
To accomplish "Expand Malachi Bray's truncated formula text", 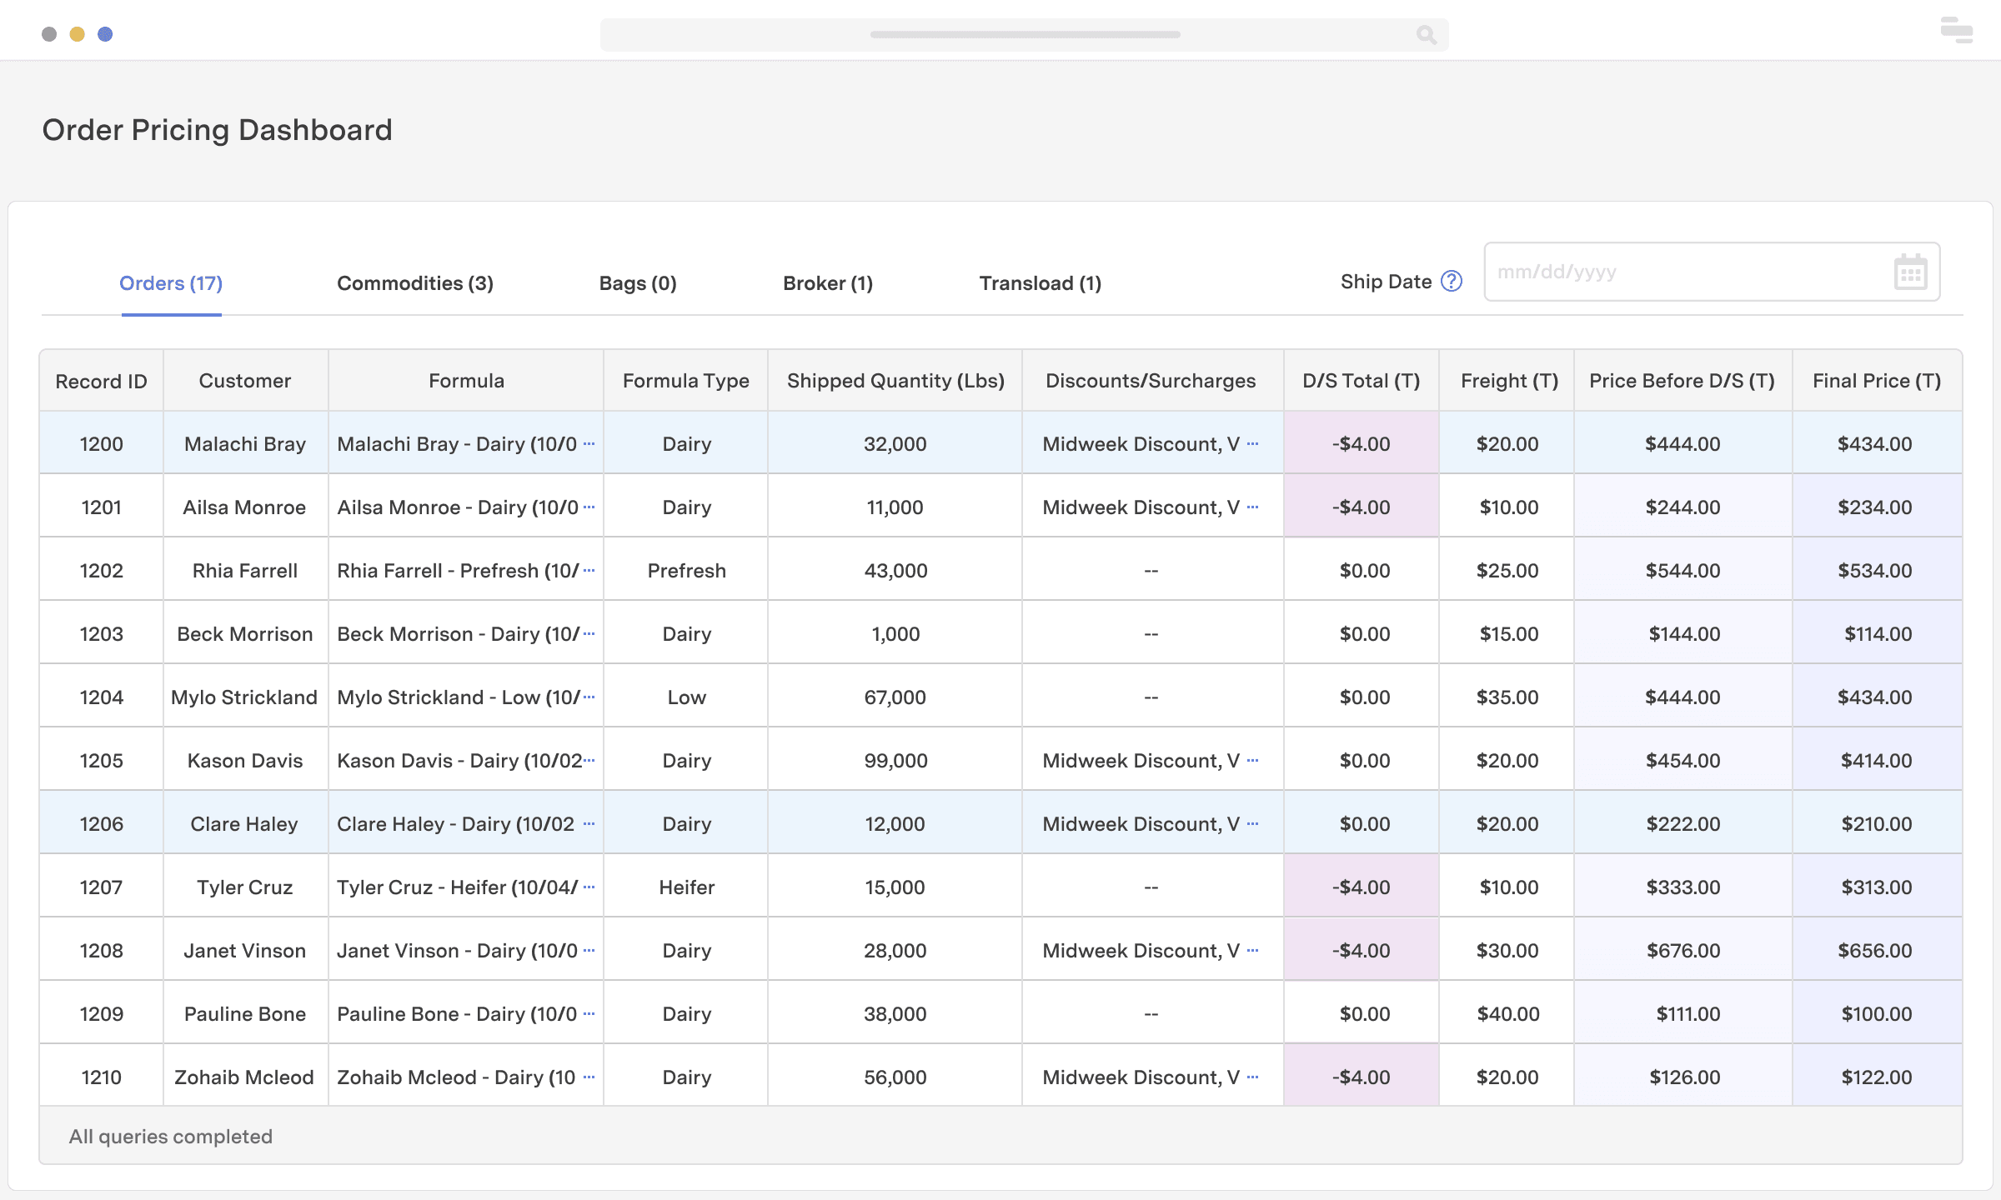I will (x=589, y=443).
